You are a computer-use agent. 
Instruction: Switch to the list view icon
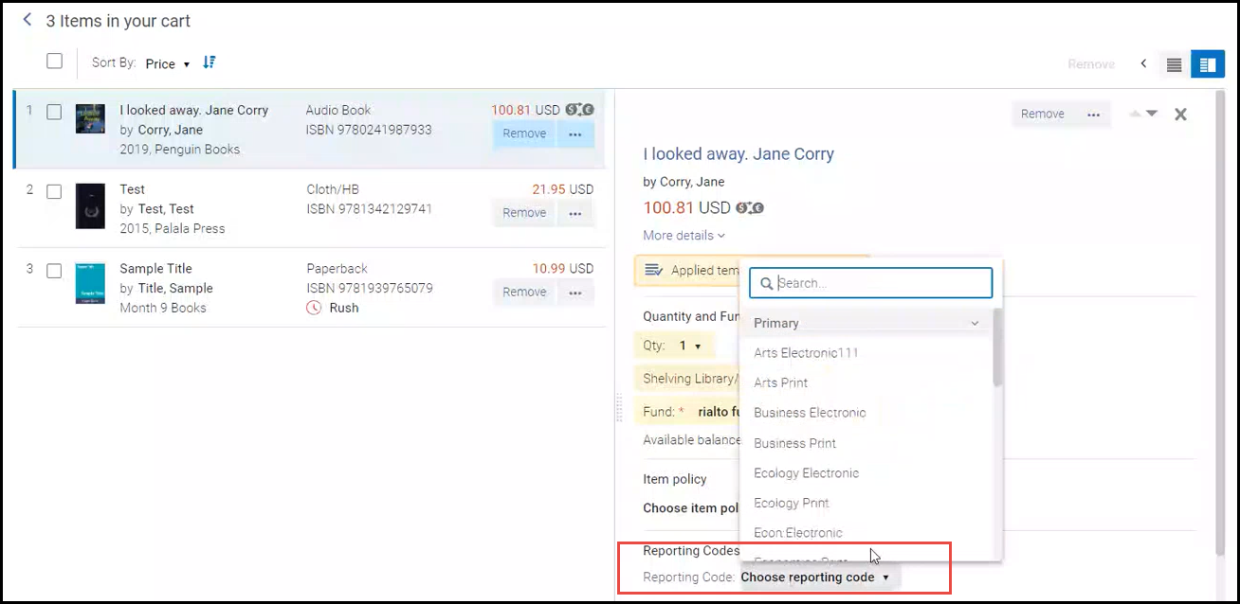(x=1174, y=64)
